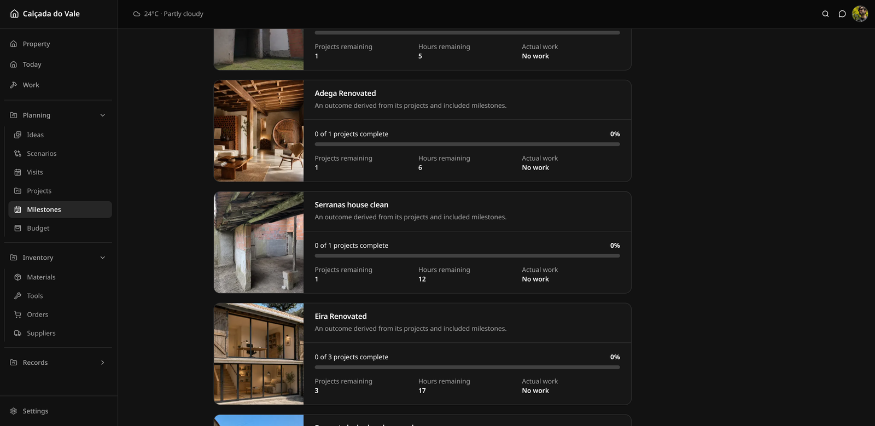Expand the Records section chevron
875x426 pixels.
103,363
